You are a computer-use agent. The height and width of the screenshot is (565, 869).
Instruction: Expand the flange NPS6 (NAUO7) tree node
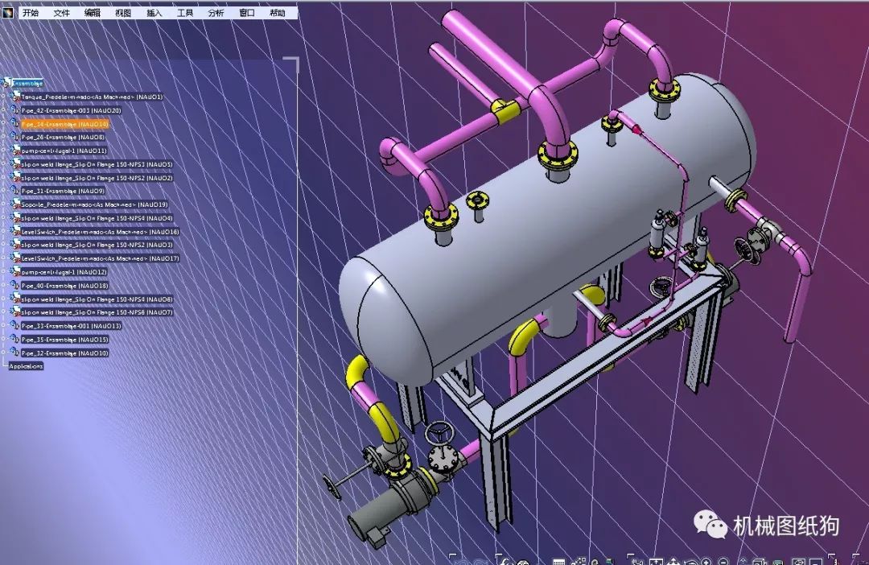click(x=3, y=313)
